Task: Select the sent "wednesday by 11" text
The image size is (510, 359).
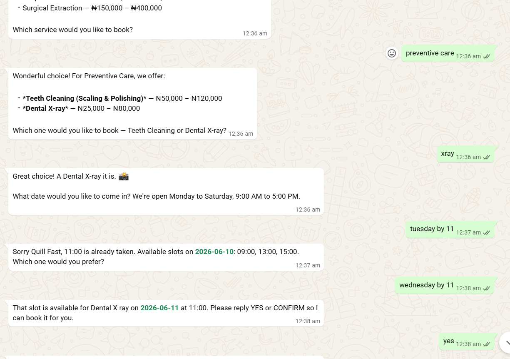Action: pyautogui.click(x=427, y=285)
